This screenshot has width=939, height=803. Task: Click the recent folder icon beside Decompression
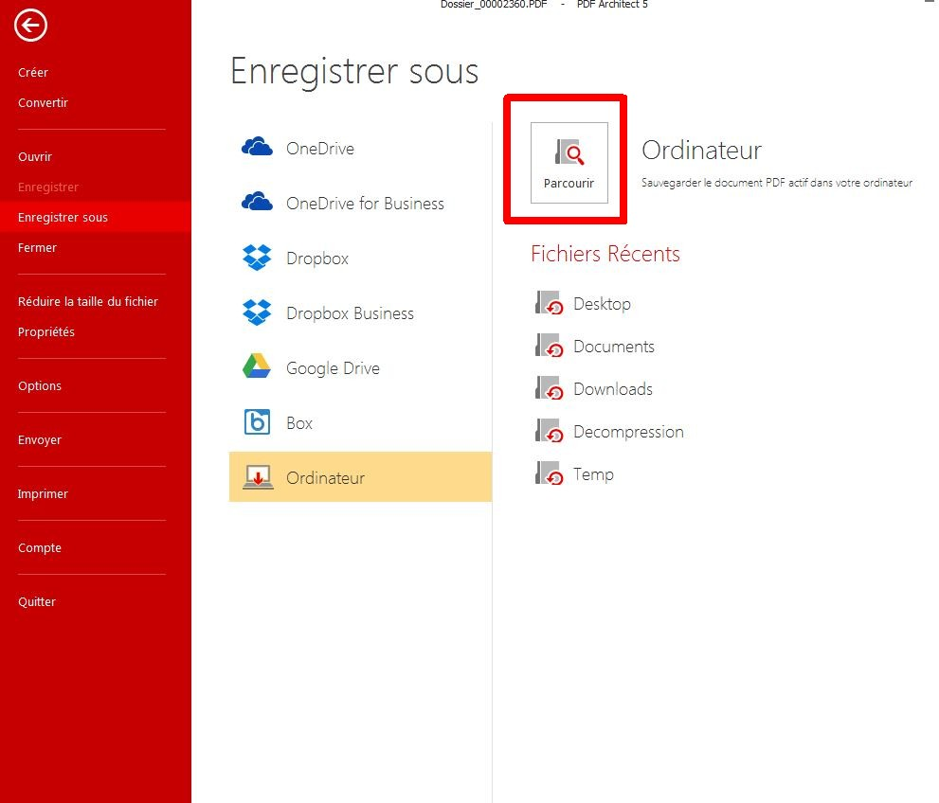(x=550, y=430)
